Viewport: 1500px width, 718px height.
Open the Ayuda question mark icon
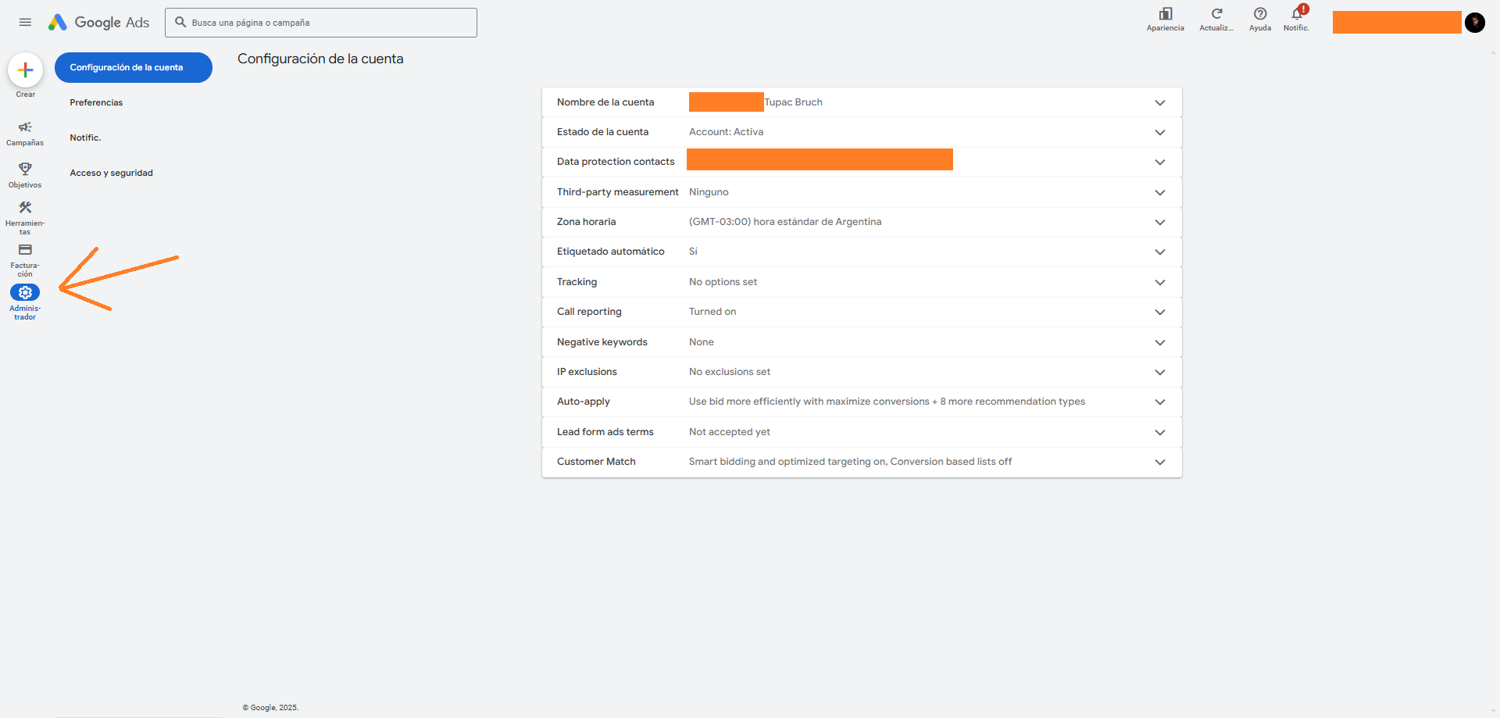[1259, 14]
